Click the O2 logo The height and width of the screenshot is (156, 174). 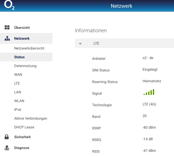pos(9,6)
